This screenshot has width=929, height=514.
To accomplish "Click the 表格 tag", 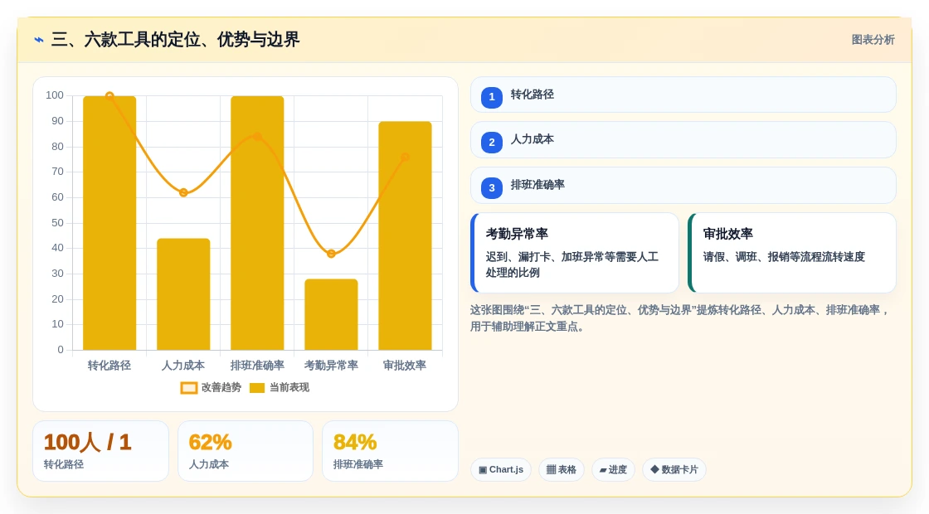I will [x=561, y=469].
